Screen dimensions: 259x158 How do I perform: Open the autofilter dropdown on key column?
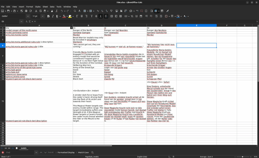[71, 28]
